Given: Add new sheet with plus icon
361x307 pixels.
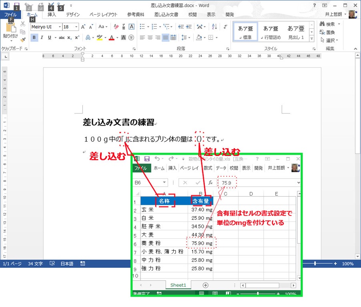Looking at the screenshot, I should [x=205, y=285].
